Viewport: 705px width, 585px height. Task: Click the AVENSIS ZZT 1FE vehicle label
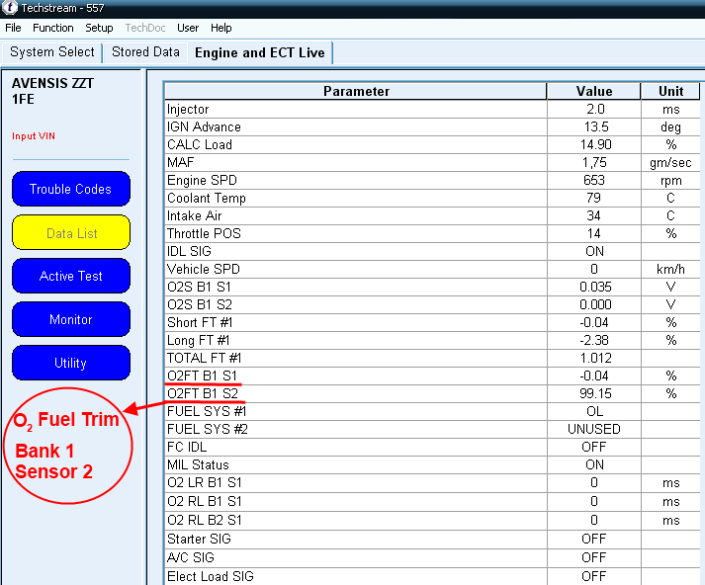click(52, 91)
